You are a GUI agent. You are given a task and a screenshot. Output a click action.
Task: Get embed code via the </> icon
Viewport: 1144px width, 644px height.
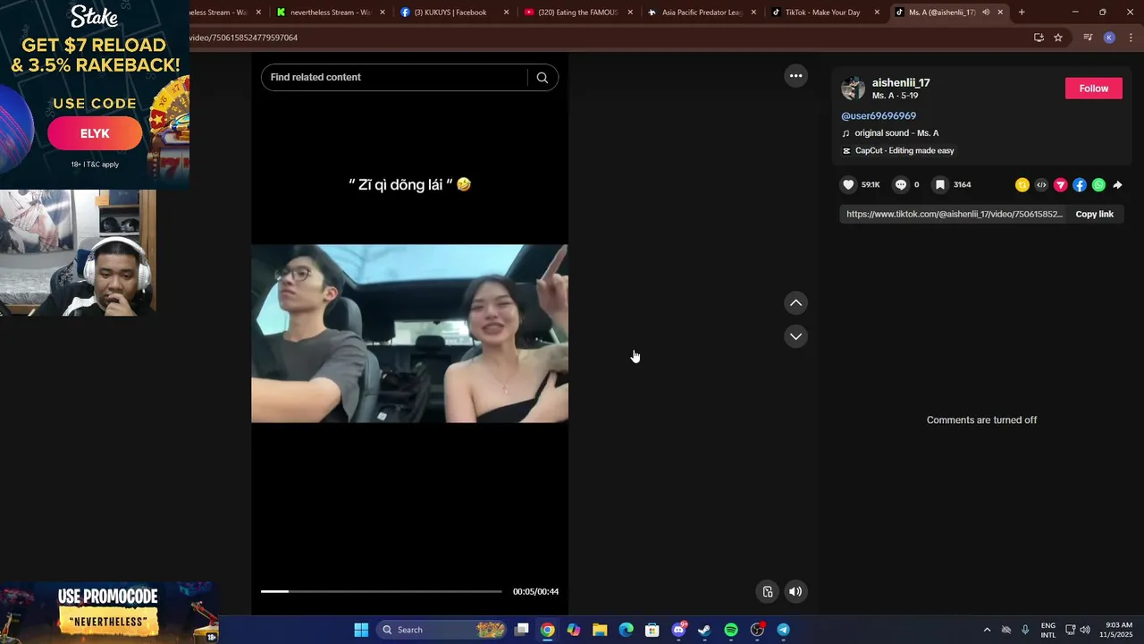click(1041, 185)
